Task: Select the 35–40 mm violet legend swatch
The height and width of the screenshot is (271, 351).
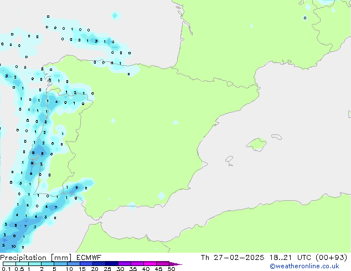Action: [x=137, y=264]
